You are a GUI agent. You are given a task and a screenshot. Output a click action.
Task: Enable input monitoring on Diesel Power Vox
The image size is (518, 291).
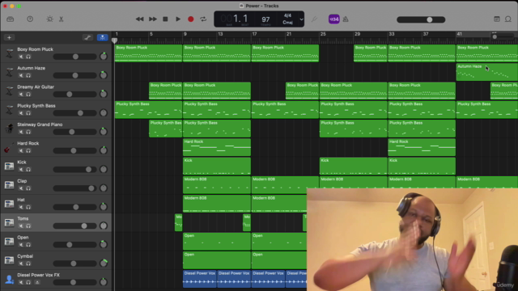tap(37, 282)
